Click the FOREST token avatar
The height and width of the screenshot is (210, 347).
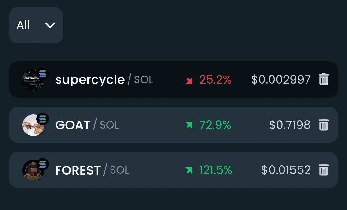click(33, 170)
